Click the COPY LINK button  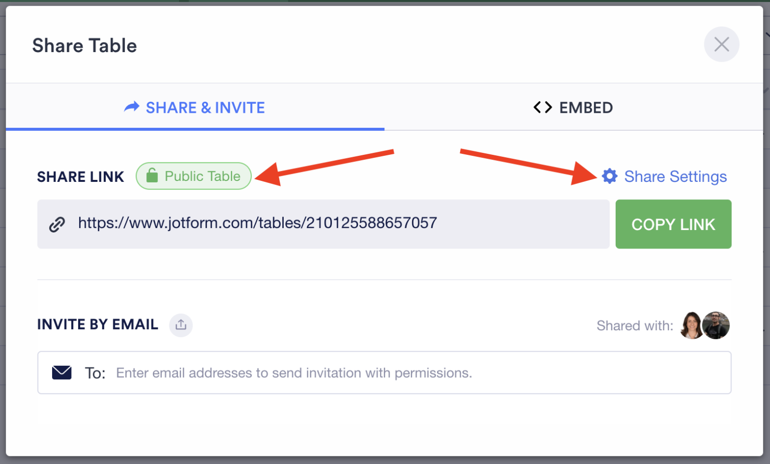tap(673, 224)
